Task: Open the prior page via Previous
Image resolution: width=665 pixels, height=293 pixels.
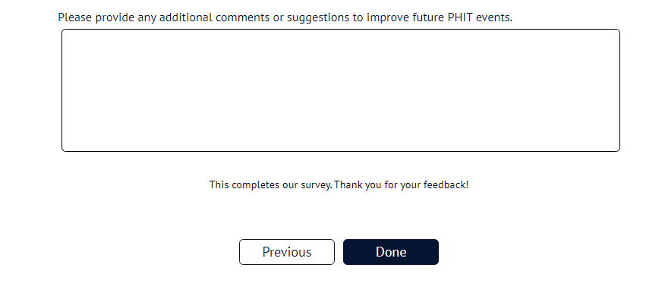Action: [287, 252]
